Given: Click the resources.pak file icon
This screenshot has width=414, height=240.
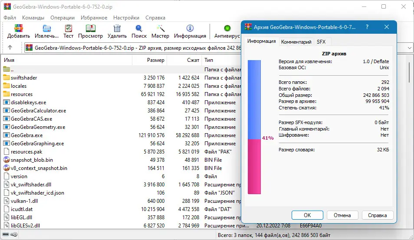Looking at the screenshot, I should coord(7,152).
